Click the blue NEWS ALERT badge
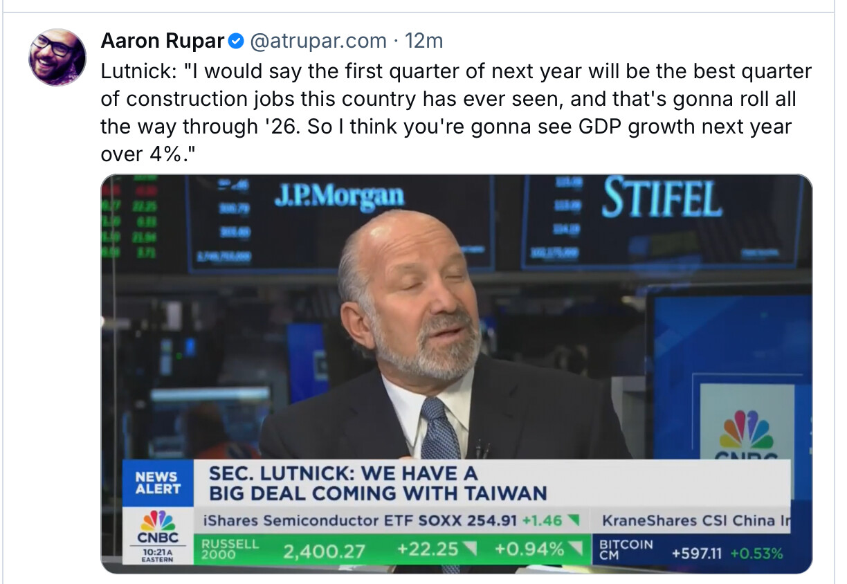The height and width of the screenshot is (584, 847). (158, 482)
